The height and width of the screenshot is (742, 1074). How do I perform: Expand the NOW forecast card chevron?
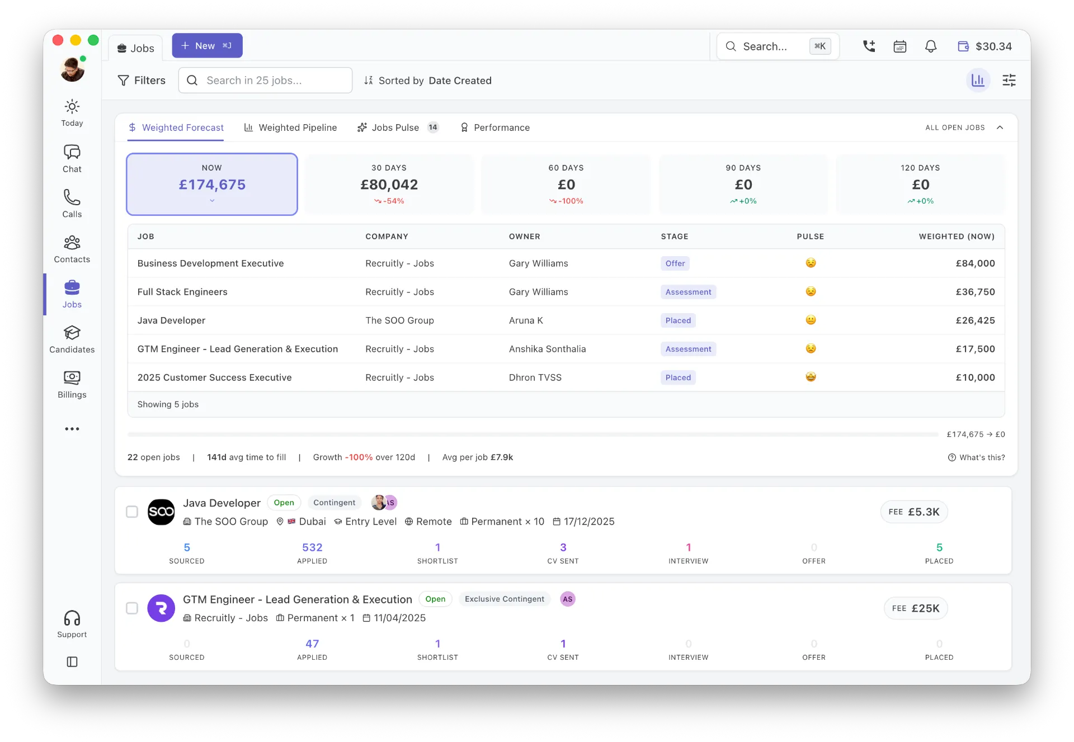click(212, 200)
